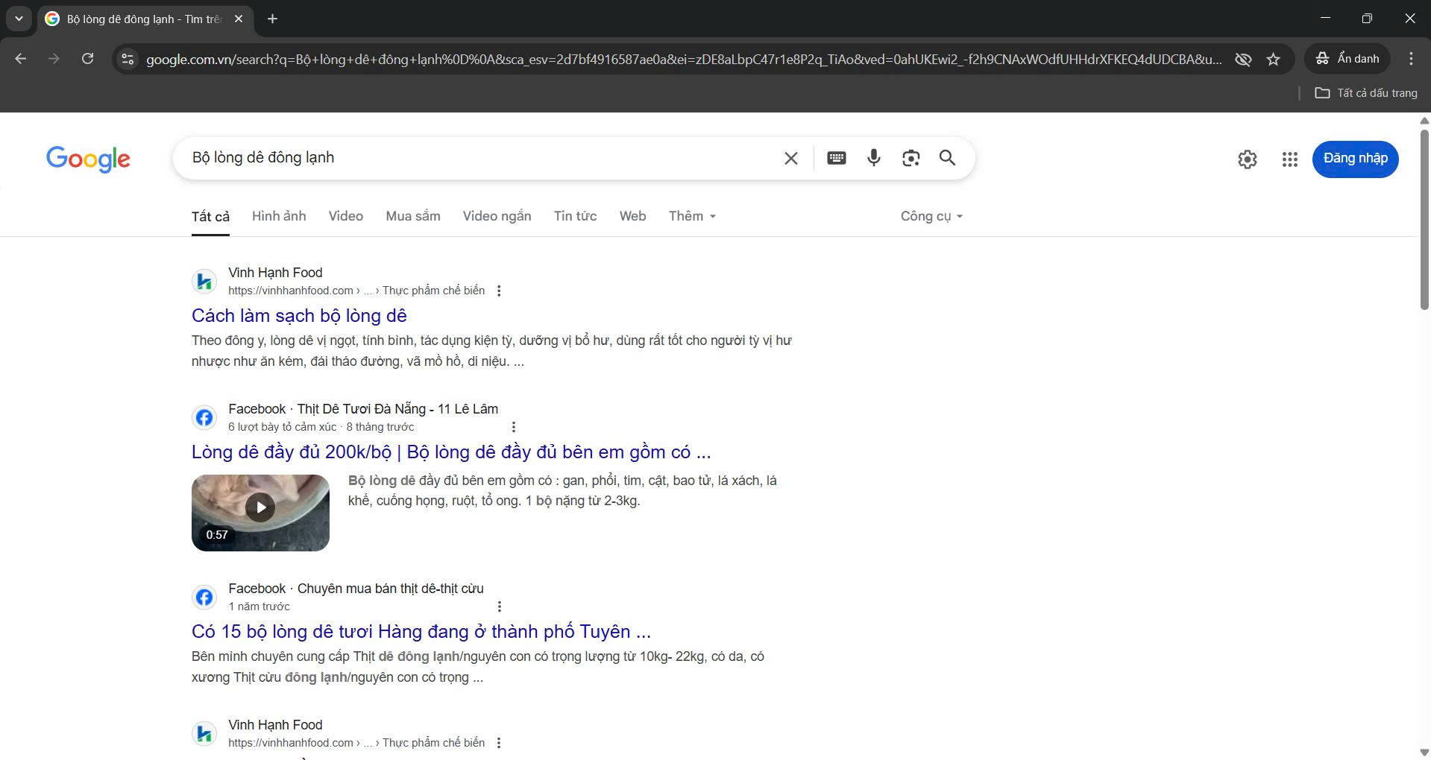Click the browser back arrow
Screen dimensions: 1431x760
pyautogui.click(x=21, y=59)
